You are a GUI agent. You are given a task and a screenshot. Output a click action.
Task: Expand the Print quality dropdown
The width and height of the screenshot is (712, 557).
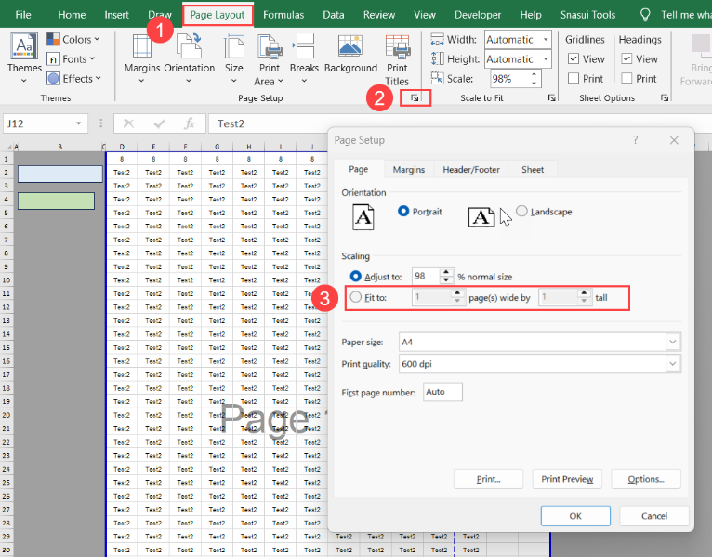tap(672, 364)
